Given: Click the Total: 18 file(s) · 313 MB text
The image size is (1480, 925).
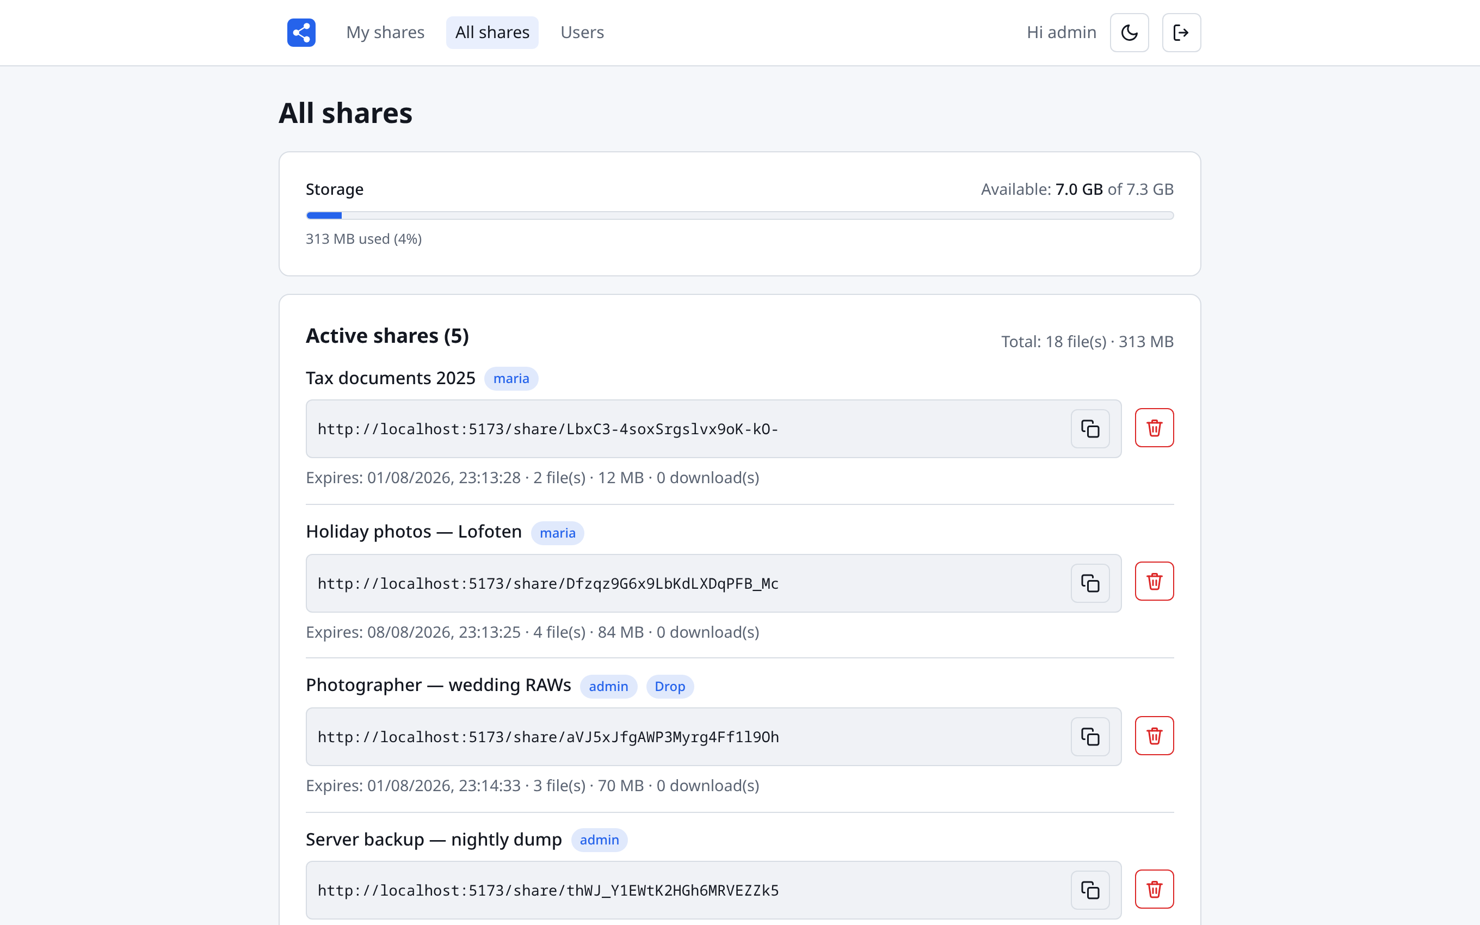Looking at the screenshot, I should tap(1087, 341).
